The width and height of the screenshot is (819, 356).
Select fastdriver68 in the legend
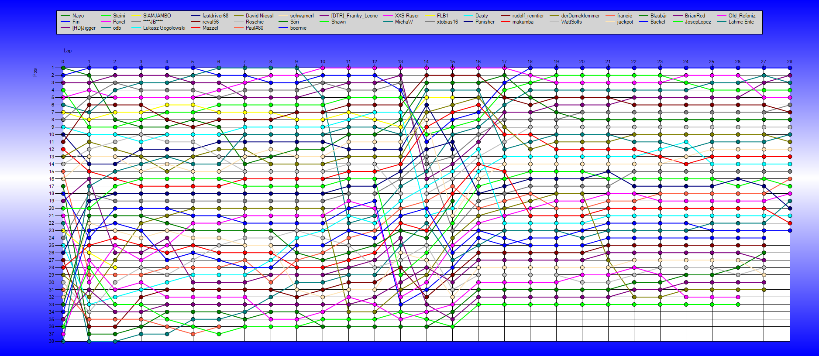pos(215,16)
